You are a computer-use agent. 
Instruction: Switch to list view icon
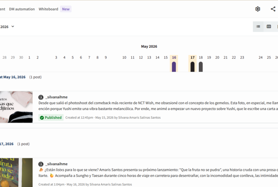pos(258,27)
